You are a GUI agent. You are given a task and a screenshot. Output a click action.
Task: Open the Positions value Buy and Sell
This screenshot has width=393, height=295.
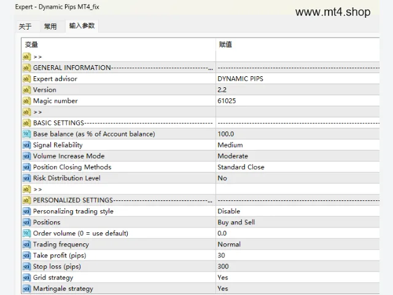tap(236, 222)
